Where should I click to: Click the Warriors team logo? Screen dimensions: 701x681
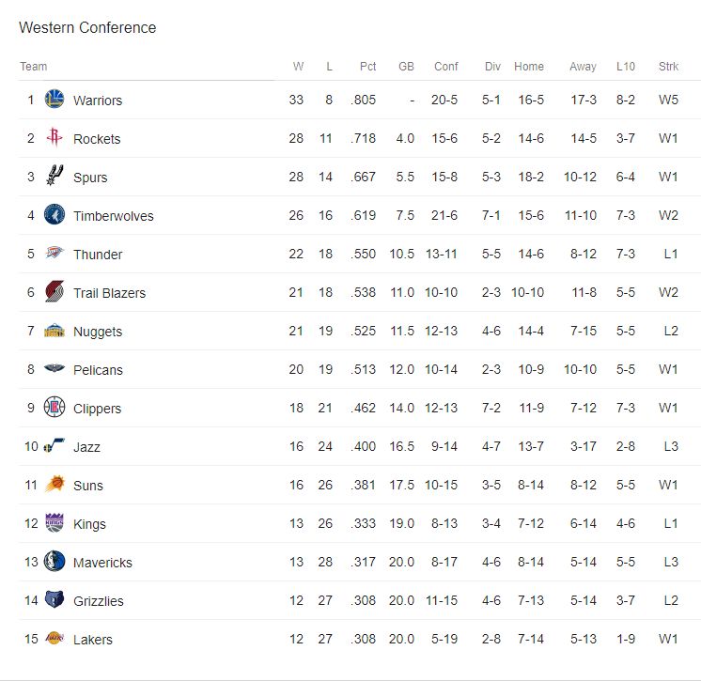point(55,100)
